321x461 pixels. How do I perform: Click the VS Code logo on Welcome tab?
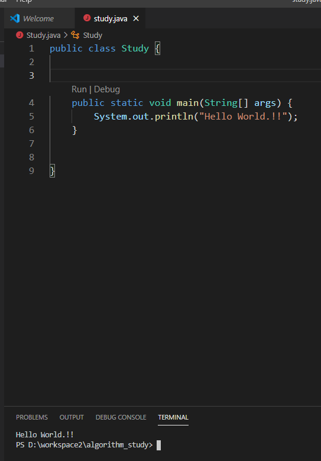click(15, 18)
